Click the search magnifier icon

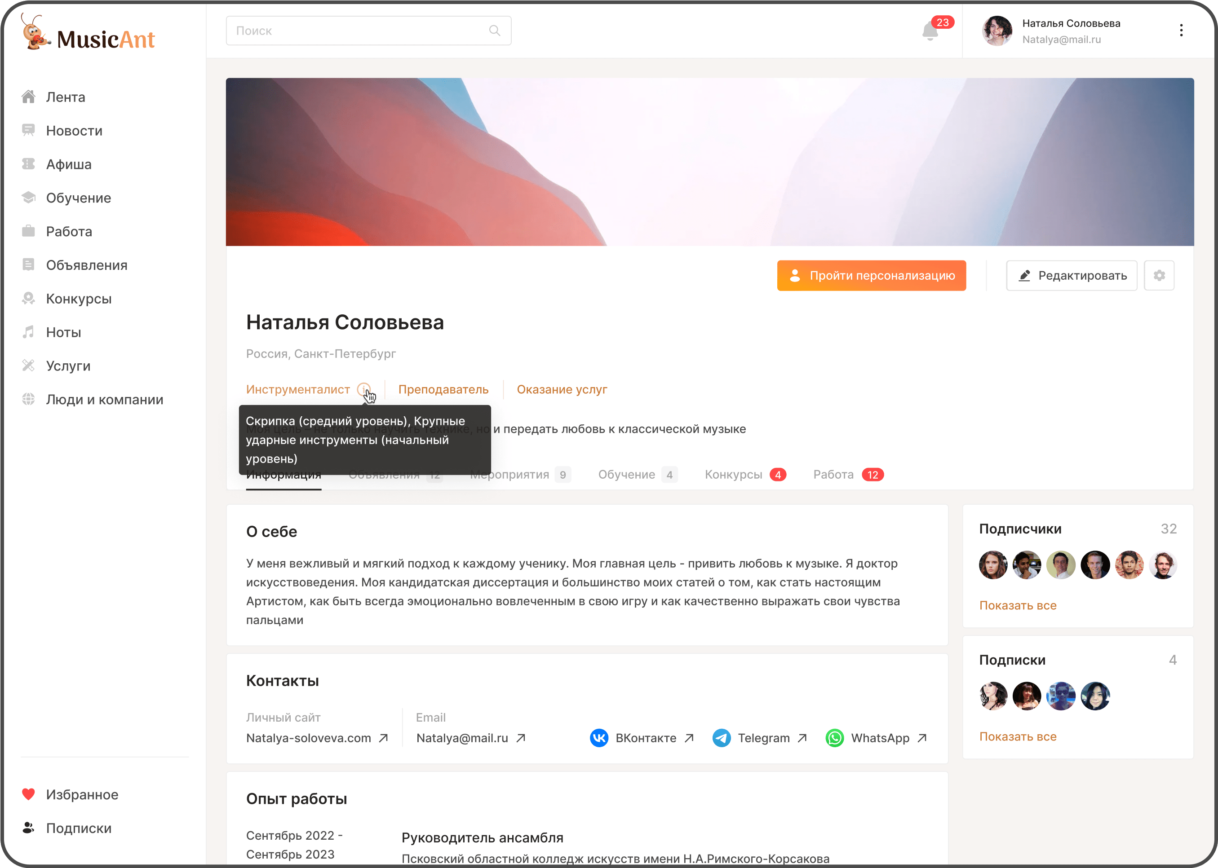(x=495, y=31)
